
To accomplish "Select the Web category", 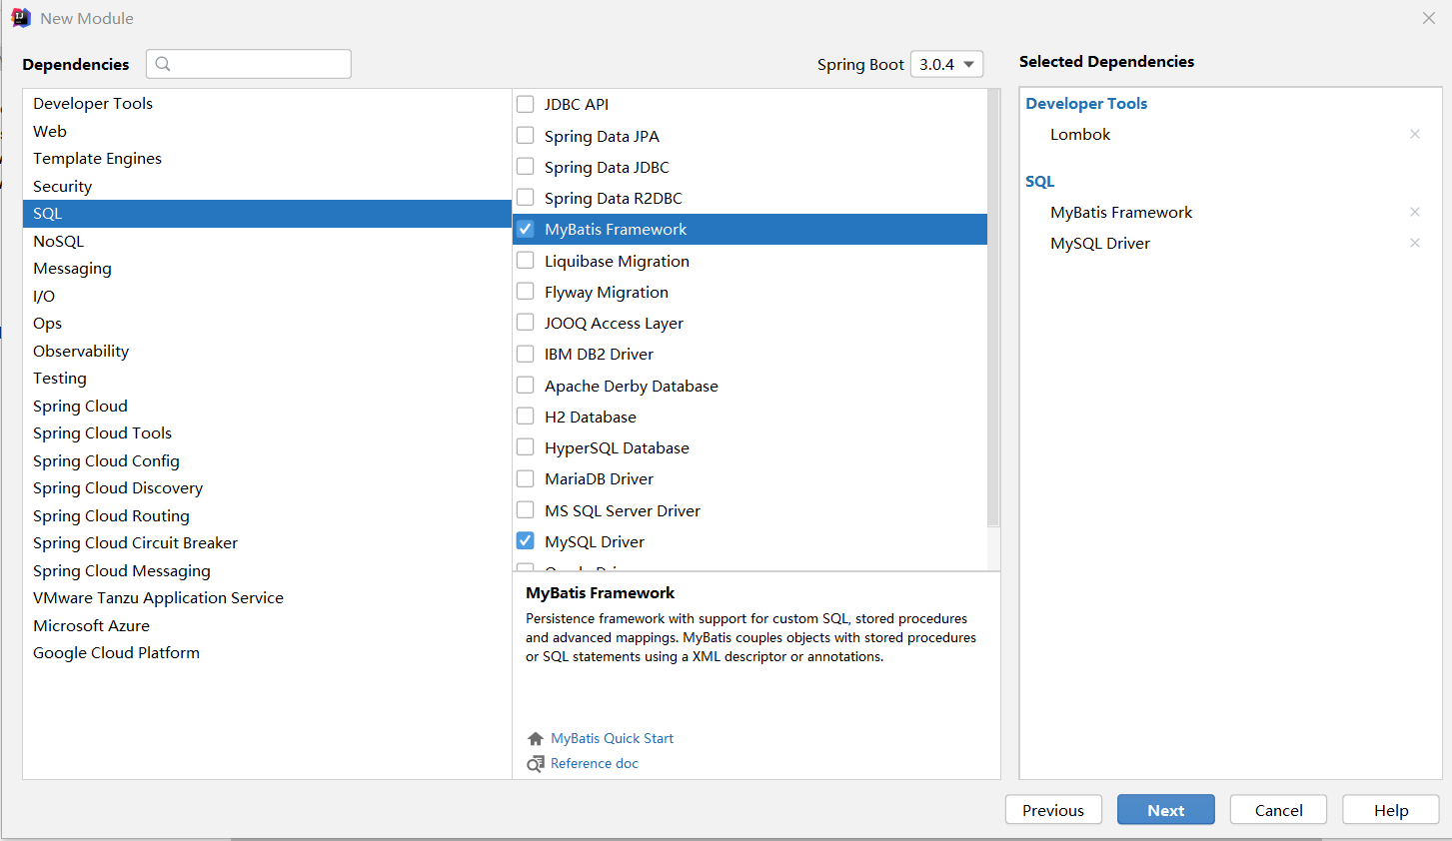I will (x=50, y=132).
